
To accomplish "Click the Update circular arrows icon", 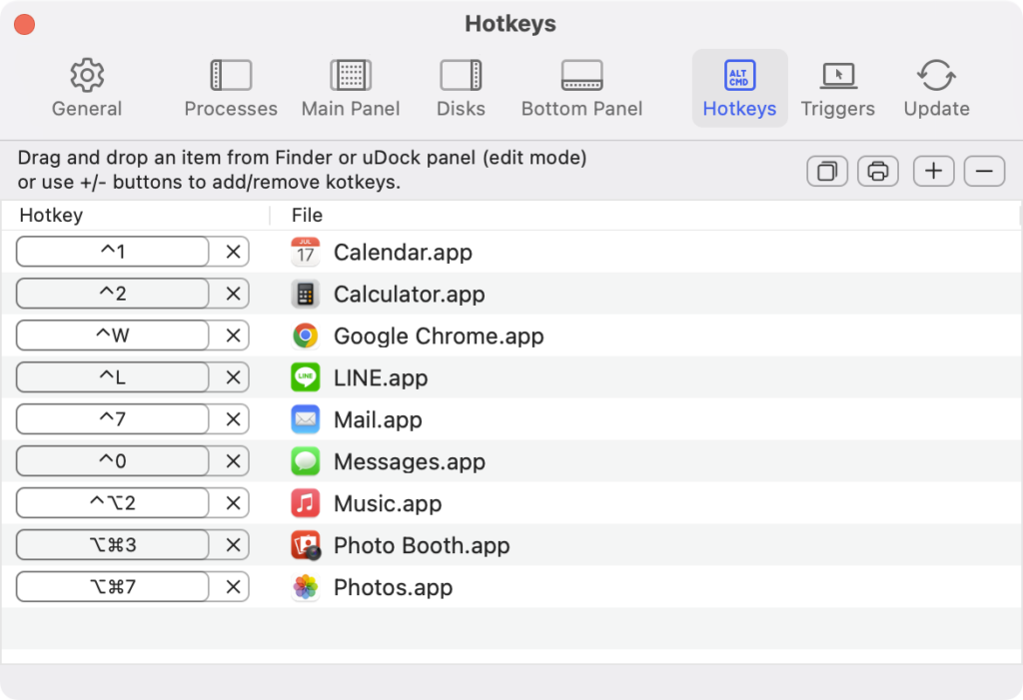I will click(x=935, y=75).
